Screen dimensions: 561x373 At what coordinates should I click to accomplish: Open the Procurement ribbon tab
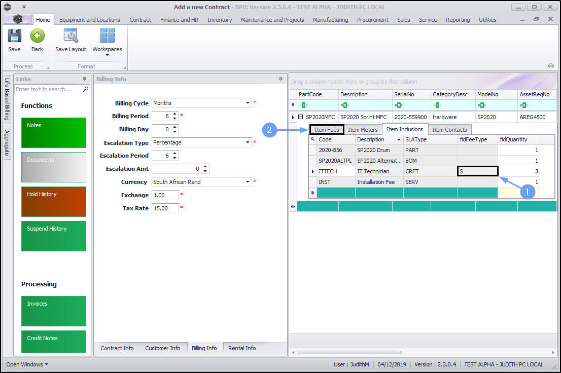372,20
